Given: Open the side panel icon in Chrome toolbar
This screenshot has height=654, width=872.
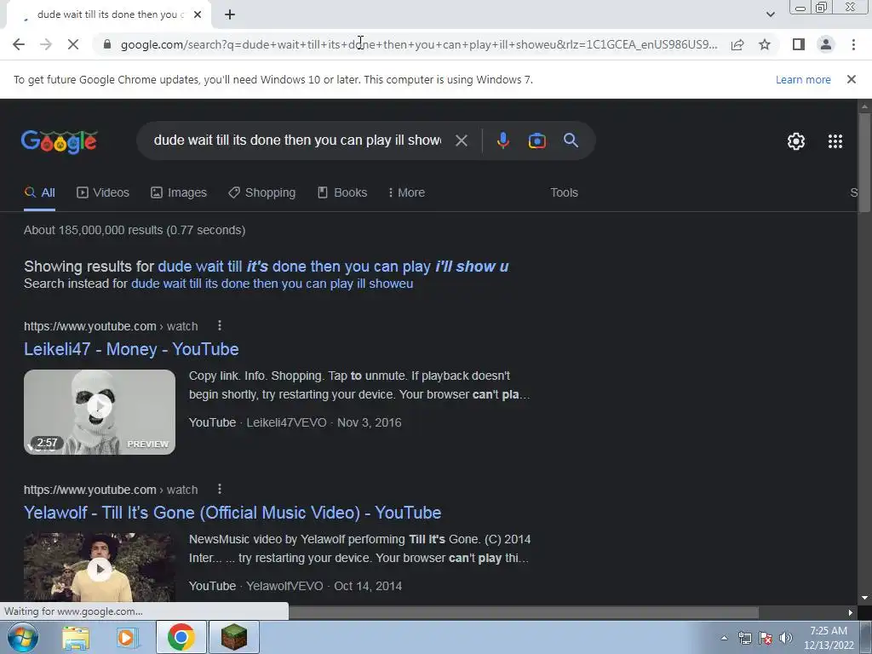Looking at the screenshot, I should [x=799, y=44].
